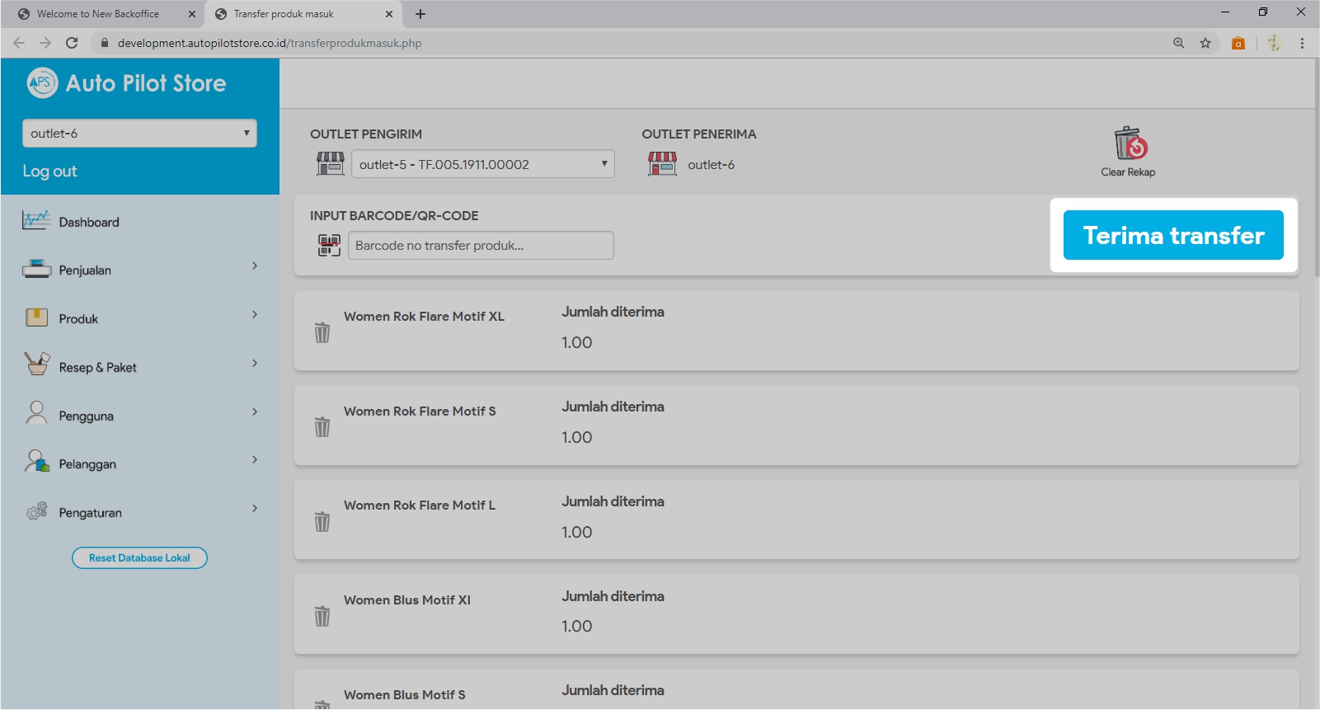Click trash icon for Women Rok Flare Motif L

[x=322, y=522]
